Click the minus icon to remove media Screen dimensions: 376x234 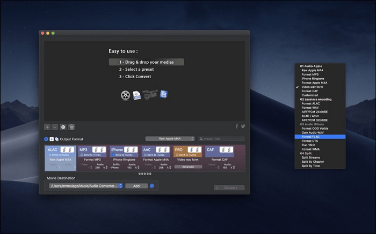[x=55, y=127]
